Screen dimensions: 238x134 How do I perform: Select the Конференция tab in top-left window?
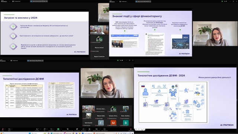[16, 1]
